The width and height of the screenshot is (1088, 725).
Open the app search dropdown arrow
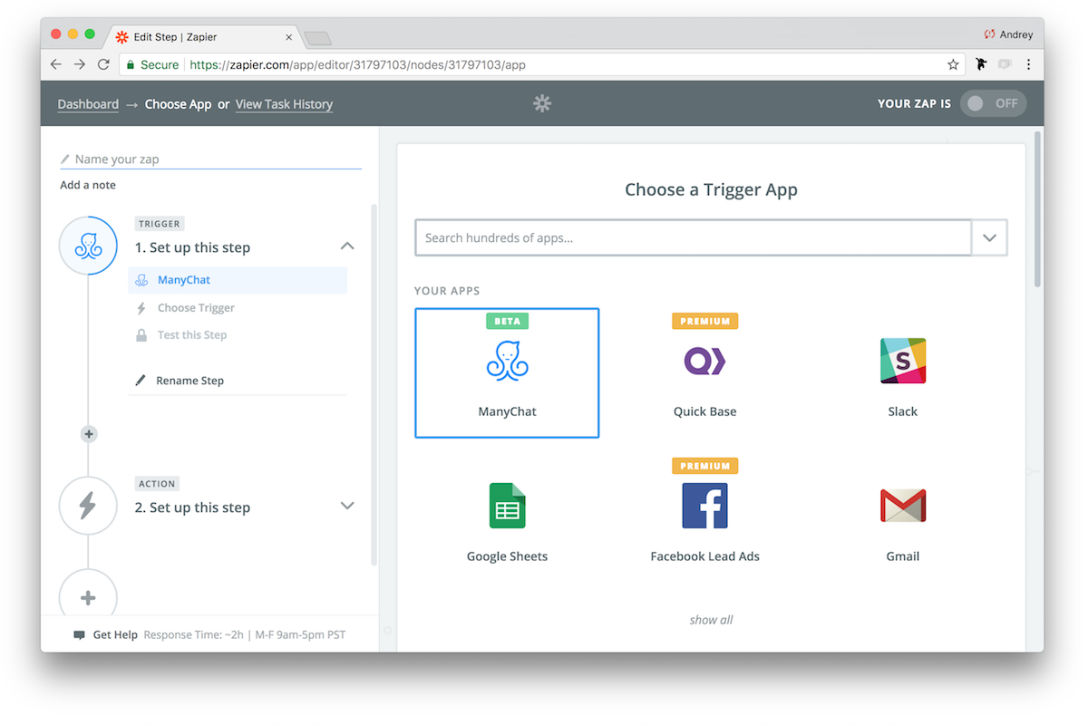click(x=989, y=237)
